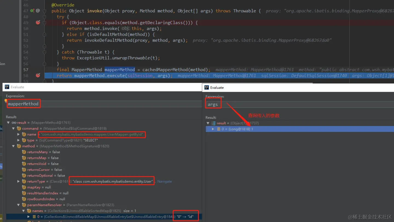Image resolution: width=394 pixels, height=222 pixels.
Task: Click the UserMapper.getById name value
Action: 92,134
